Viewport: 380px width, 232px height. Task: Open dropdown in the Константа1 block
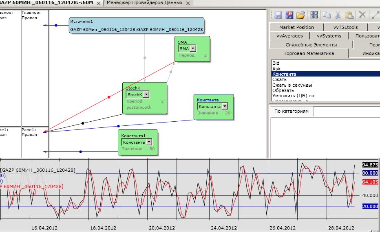click(149, 142)
